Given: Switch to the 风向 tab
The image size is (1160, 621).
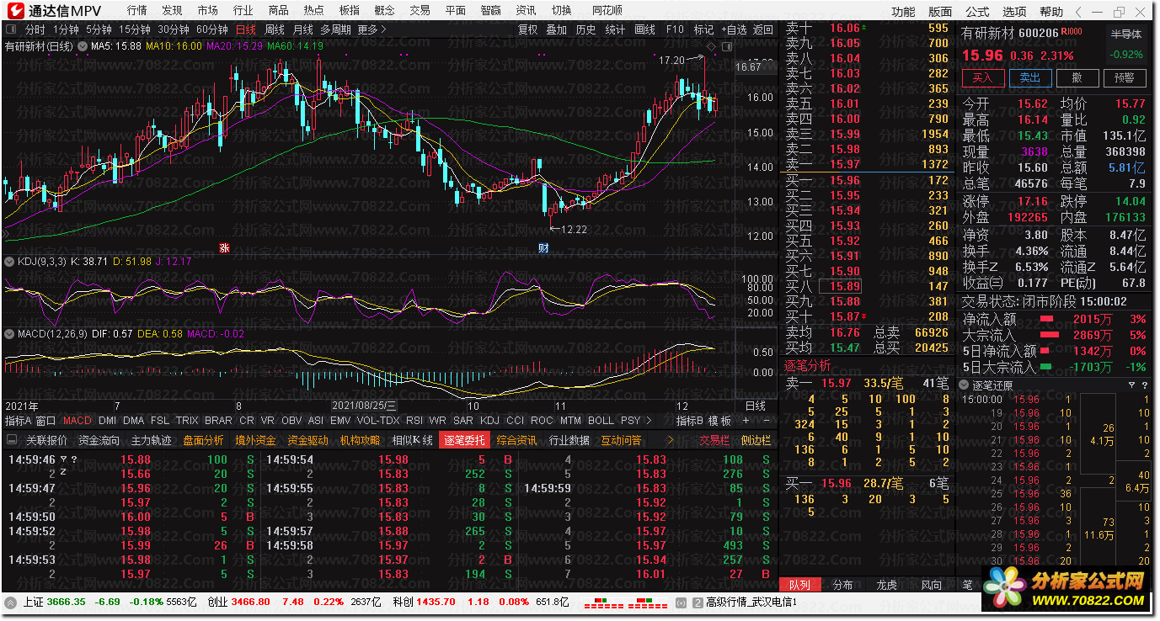Looking at the screenshot, I should 932,585.
